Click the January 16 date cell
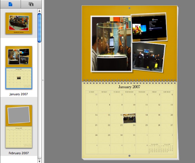The image size is (195, 163). pos(117,118)
